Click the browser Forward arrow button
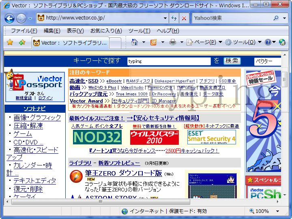Image resolution: width=292 pixels, height=219 pixels. coord(21,18)
